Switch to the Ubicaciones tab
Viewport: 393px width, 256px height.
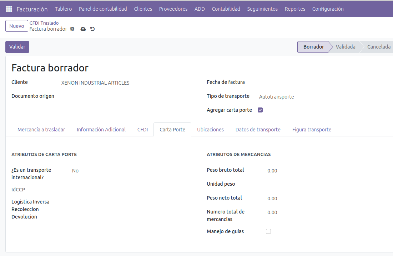[x=210, y=130]
